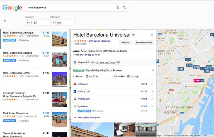This screenshot has width=214, height=137.
Task: Open Park Hotel Barcelona thumbnail
Action: pyautogui.click(x=60, y=120)
